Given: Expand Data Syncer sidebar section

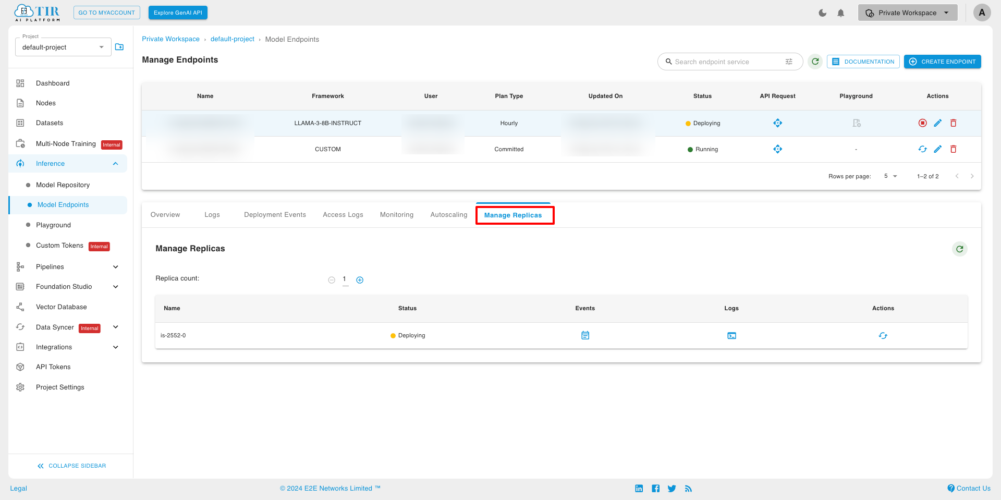Looking at the screenshot, I should tap(115, 327).
